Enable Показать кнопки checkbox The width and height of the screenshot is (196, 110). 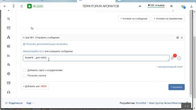(x=24, y=75)
